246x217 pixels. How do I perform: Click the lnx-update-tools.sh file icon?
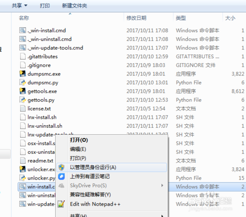pyautogui.click(x=23, y=135)
